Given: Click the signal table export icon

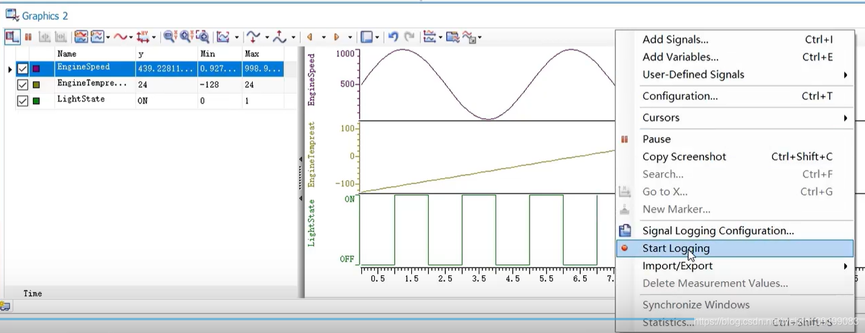Looking at the screenshot, I should (x=453, y=37).
